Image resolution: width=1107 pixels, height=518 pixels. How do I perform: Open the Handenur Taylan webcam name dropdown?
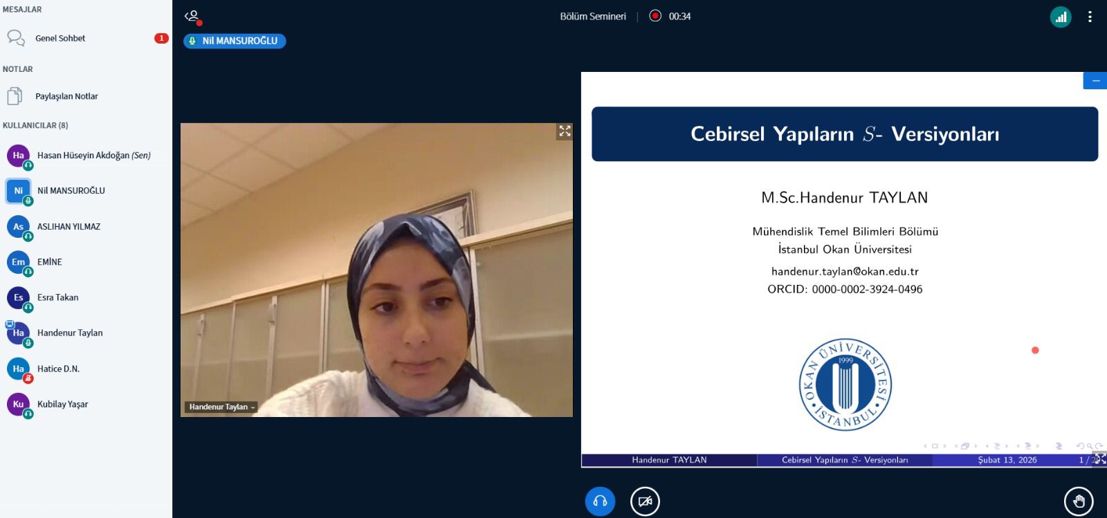[221, 407]
